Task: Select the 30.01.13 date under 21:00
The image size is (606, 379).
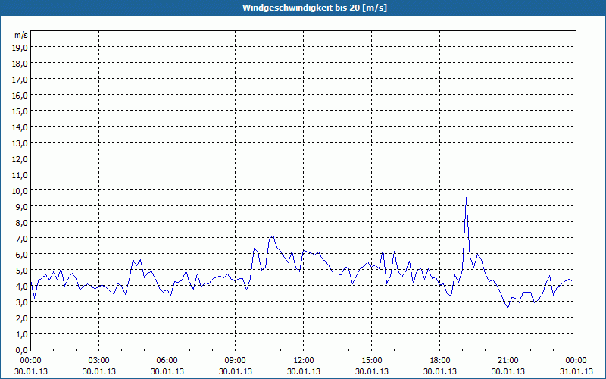Action: 508,371
